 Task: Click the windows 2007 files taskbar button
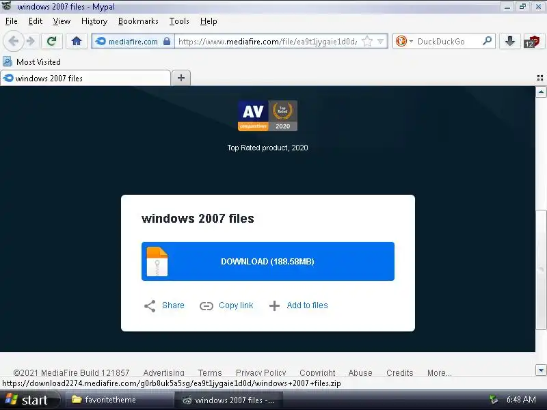point(228,400)
